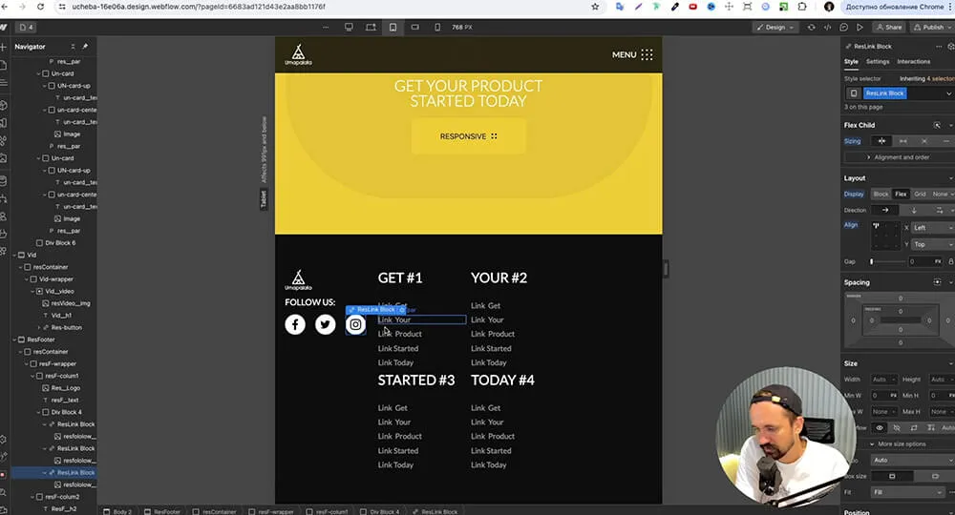Set display to Grid
This screenshot has width=955, height=515.
(x=920, y=194)
